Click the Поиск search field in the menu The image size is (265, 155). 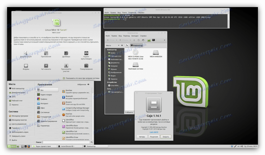(66, 142)
